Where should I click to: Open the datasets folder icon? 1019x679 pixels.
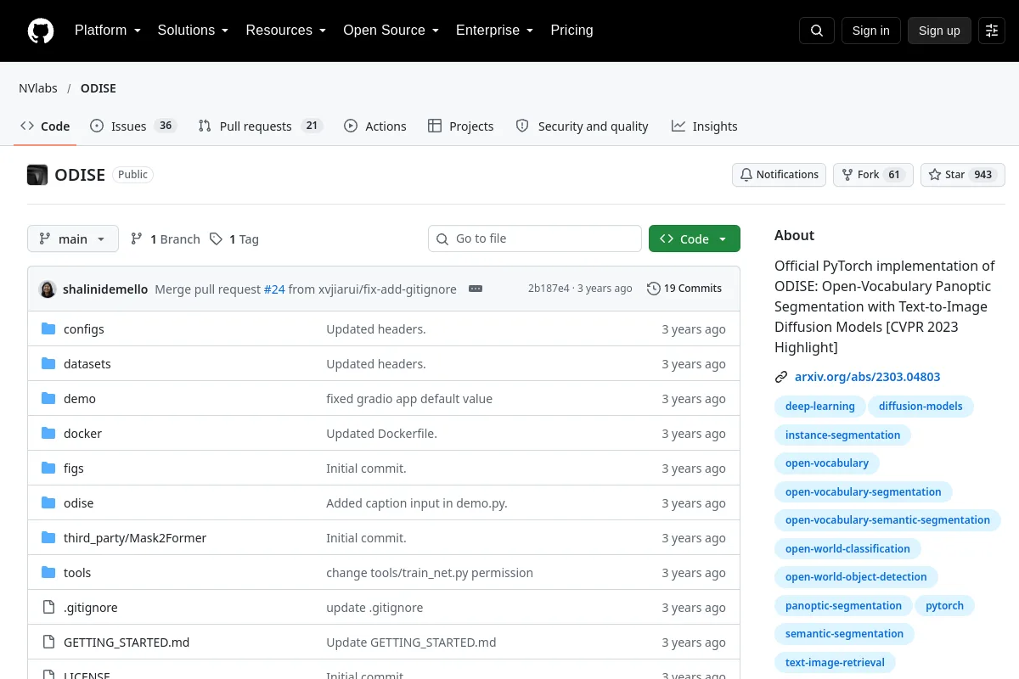point(48,364)
